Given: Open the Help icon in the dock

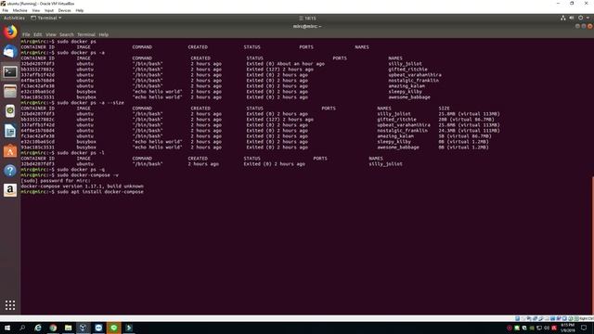Looking at the screenshot, I should [10, 171].
